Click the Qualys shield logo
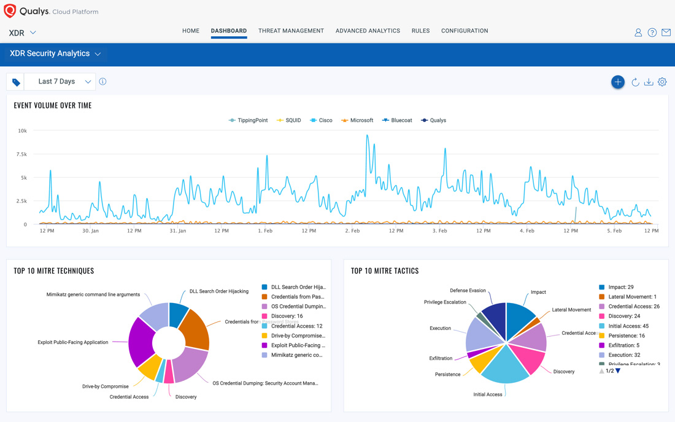The image size is (675, 422). (x=10, y=11)
